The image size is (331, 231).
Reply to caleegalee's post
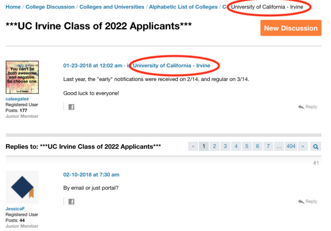click(x=308, y=107)
